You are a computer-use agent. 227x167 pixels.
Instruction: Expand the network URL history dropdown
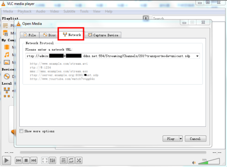tap(197, 56)
